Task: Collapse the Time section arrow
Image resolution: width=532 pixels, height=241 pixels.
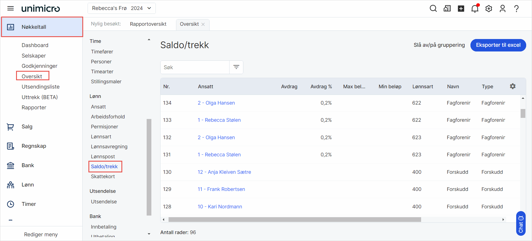Action: click(x=149, y=40)
